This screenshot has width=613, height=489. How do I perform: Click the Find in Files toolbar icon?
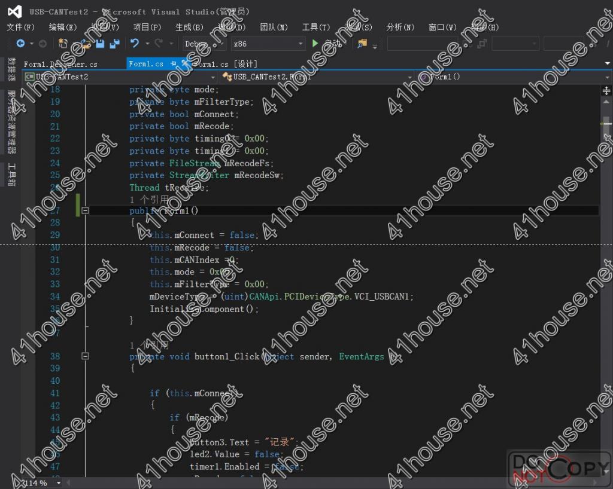(362, 43)
